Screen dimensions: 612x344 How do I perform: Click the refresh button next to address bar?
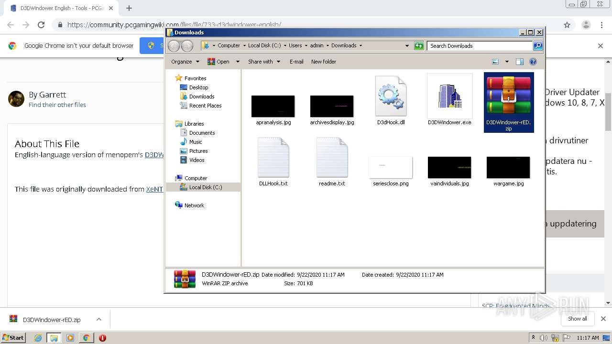click(419, 46)
